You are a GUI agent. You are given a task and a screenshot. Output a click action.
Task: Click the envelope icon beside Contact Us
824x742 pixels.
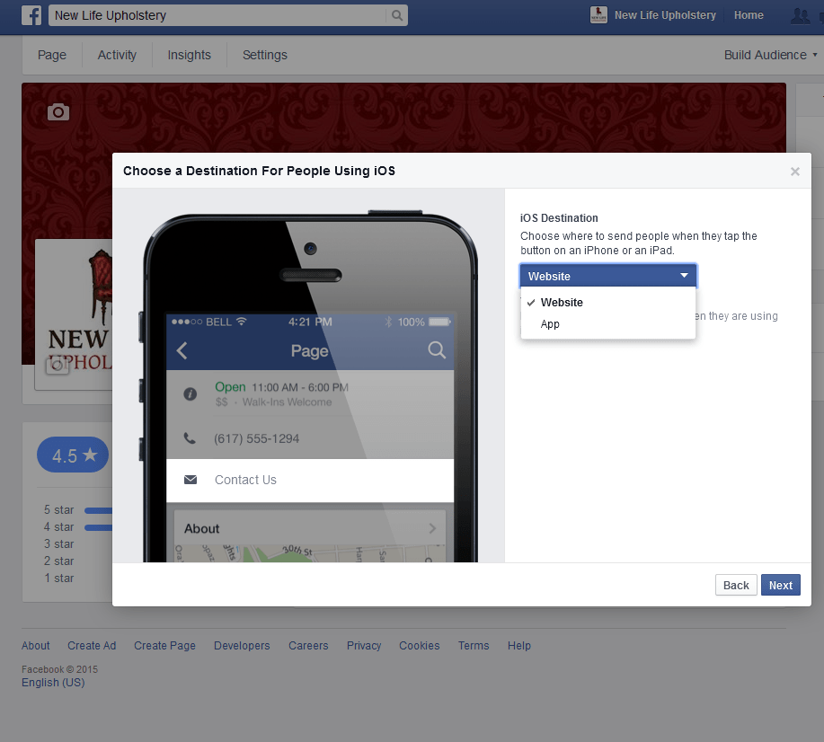pos(190,480)
